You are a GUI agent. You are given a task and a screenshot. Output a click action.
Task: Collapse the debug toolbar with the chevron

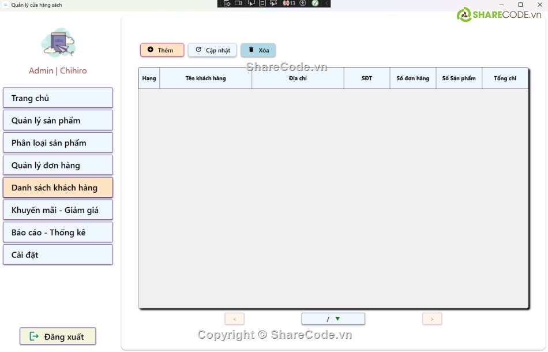click(326, 3)
